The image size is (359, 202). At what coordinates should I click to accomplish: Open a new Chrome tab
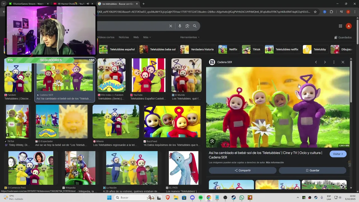[x=144, y=4]
